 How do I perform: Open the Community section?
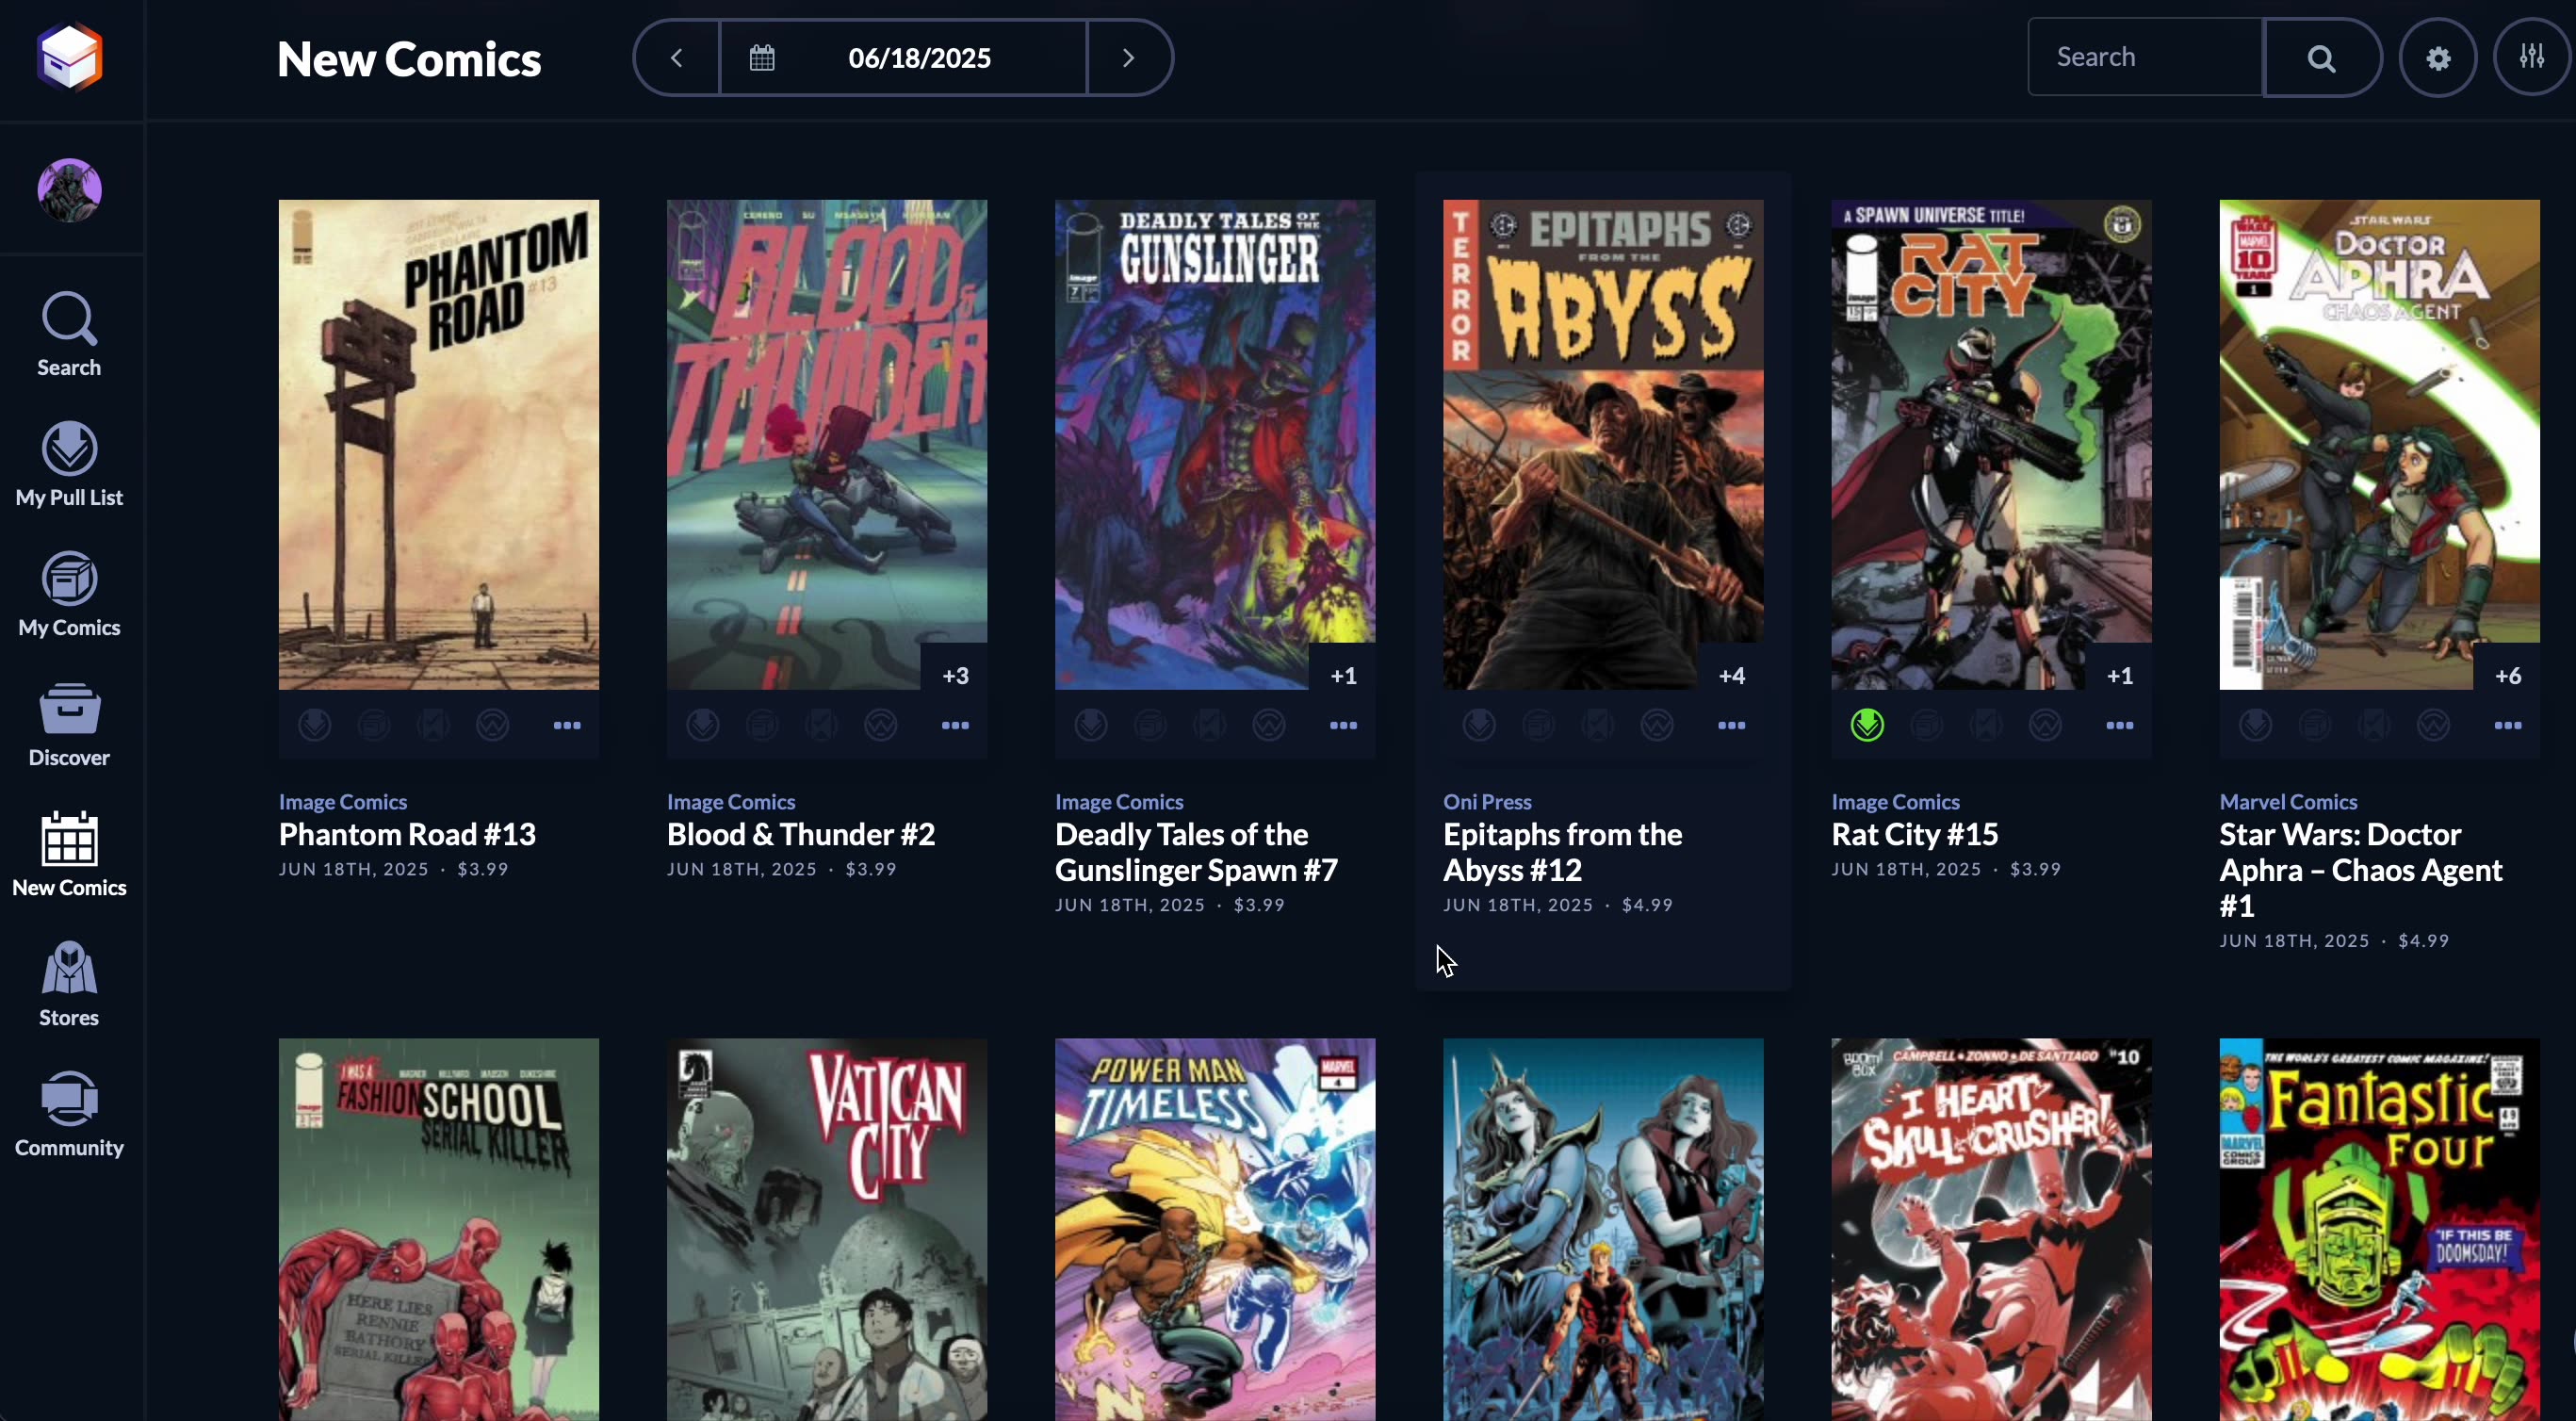68,1113
